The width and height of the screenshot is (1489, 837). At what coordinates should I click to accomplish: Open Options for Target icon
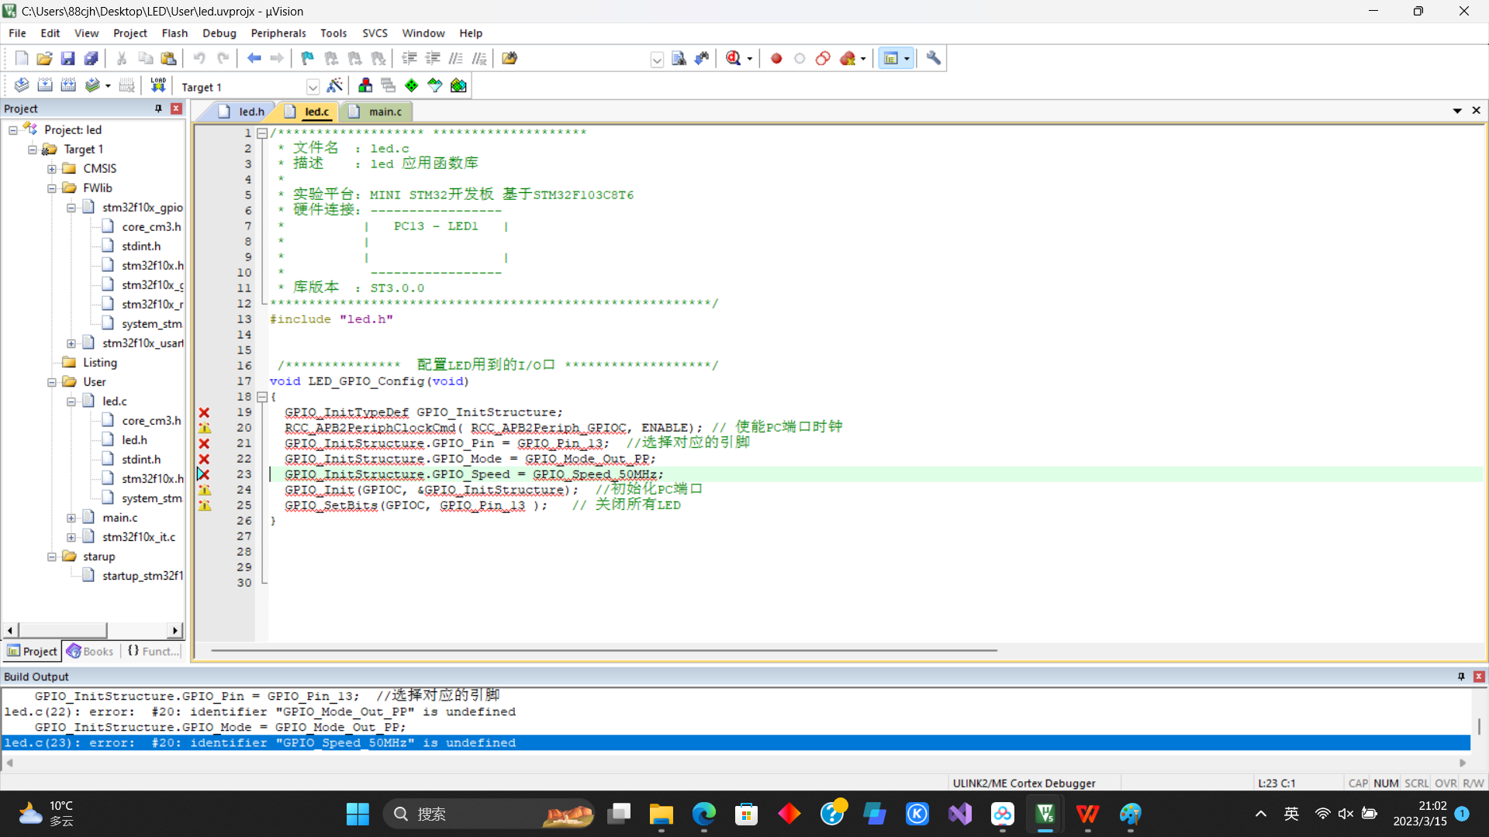pyautogui.click(x=335, y=85)
